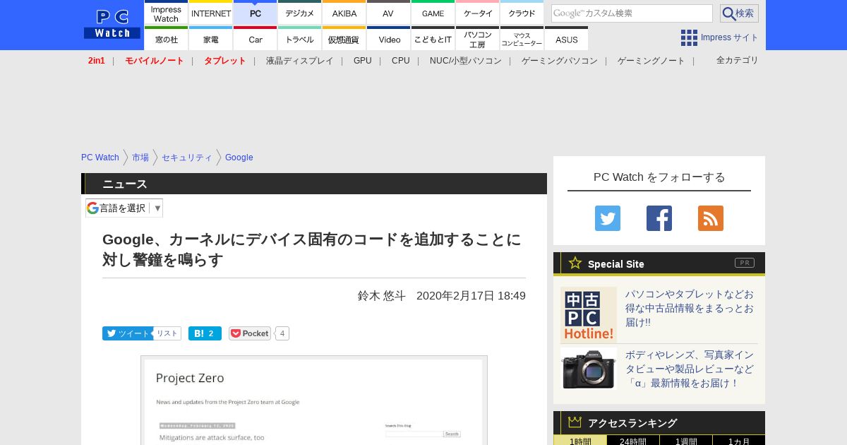Viewport: 847px width, 445px height.
Task: Open the クラウド tab
Action: click(522, 13)
